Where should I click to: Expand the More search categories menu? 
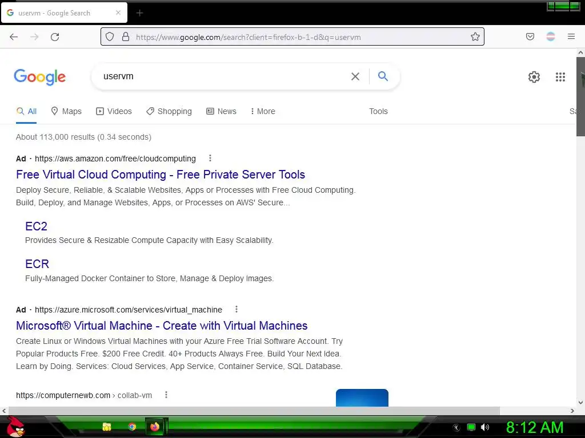pos(263,111)
